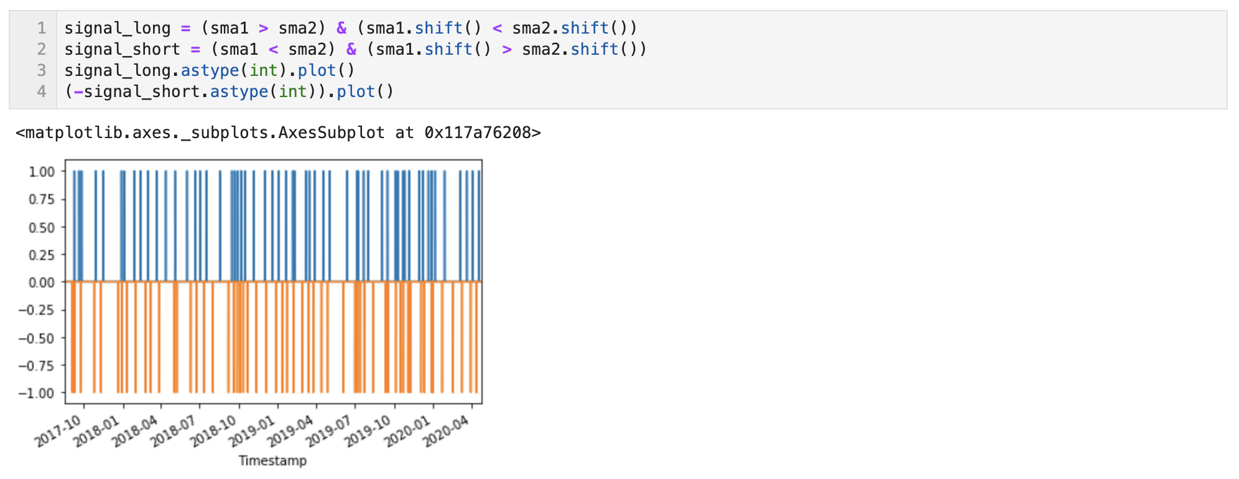Click line number 4 in the code cell
The width and height of the screenshot is (1239, 479).
click(42, 91)
